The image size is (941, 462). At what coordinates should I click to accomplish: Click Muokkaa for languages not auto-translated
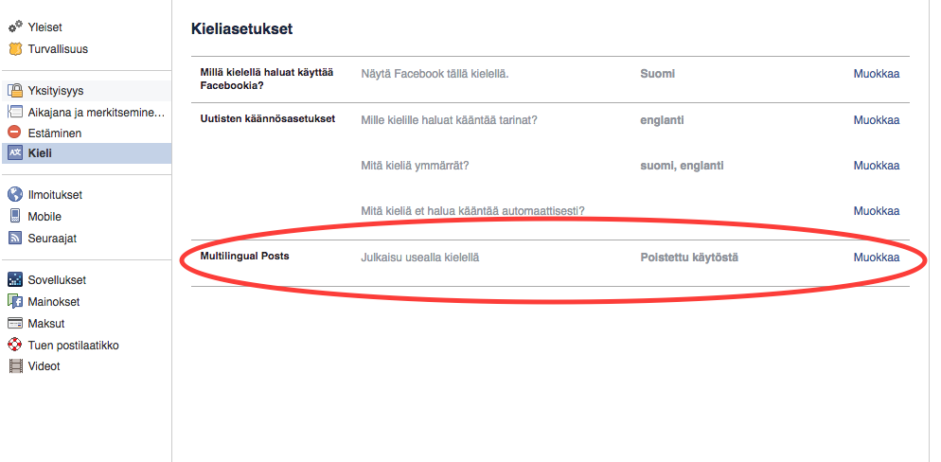(877, 211)
